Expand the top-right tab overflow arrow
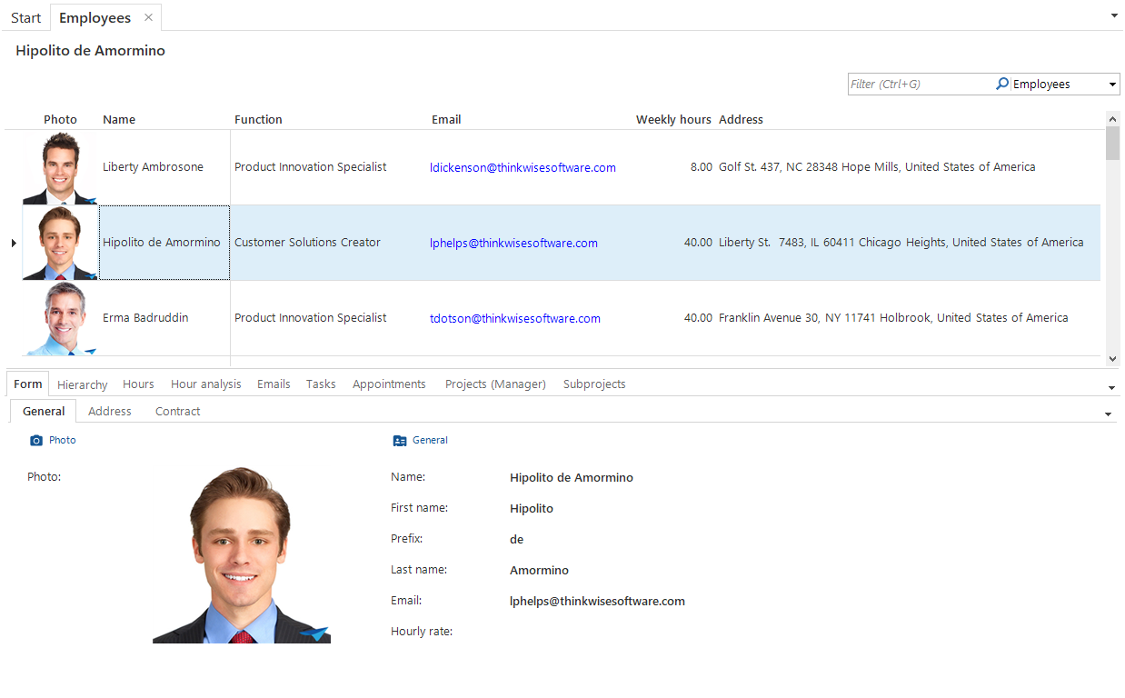Viewport: 1125px width, 698px height. coord(1114,15)
